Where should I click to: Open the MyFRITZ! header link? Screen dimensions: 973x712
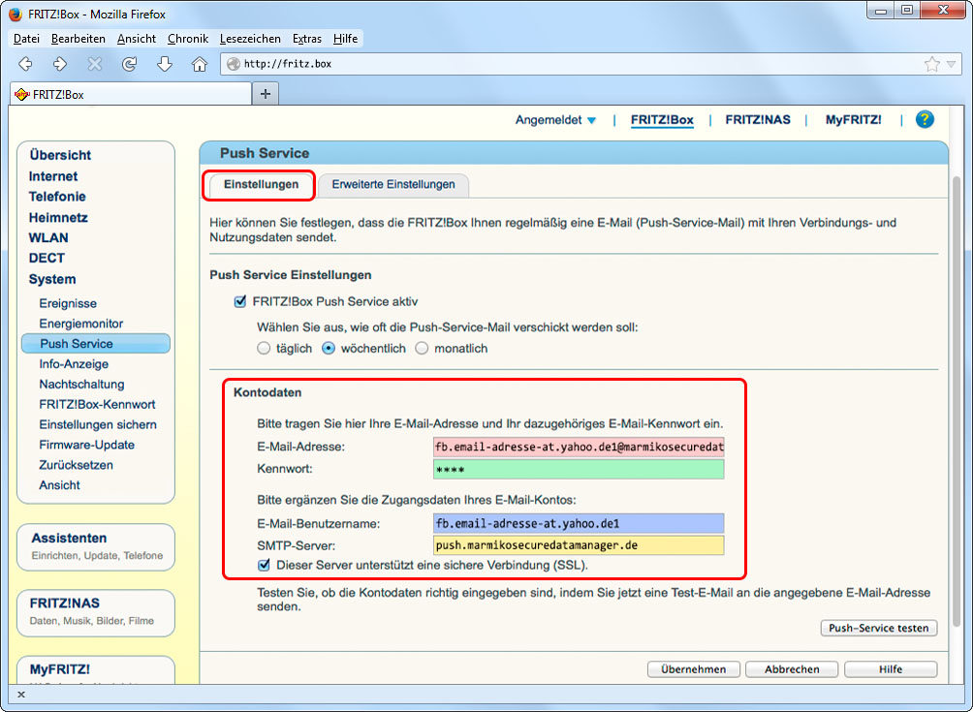[x=853, y=120]
